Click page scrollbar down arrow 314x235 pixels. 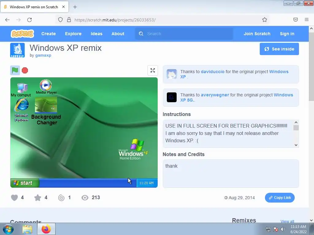click(x=311, y=220)
